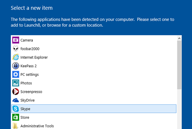Select Internet Explorer list item label
The image size is (192, 129).
click(34, 58)
